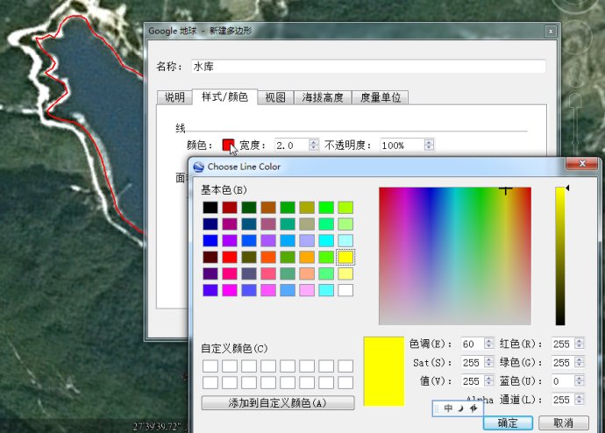Click the red line color swatch
Viewport: 605px width, 433px height.
pyautogui.click(x=228, y=145)
